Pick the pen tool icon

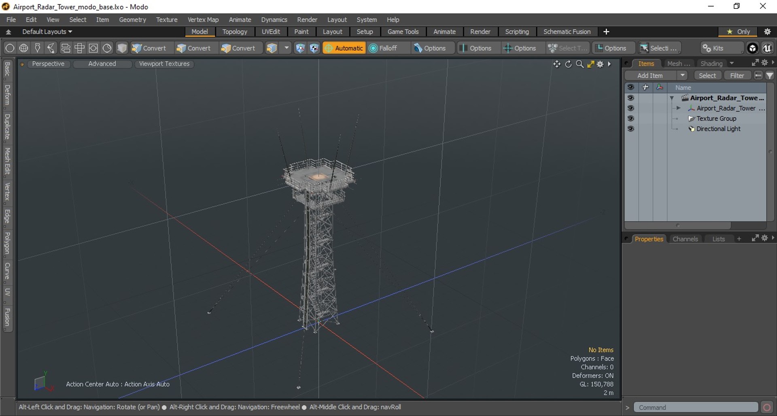coord(37,48)
